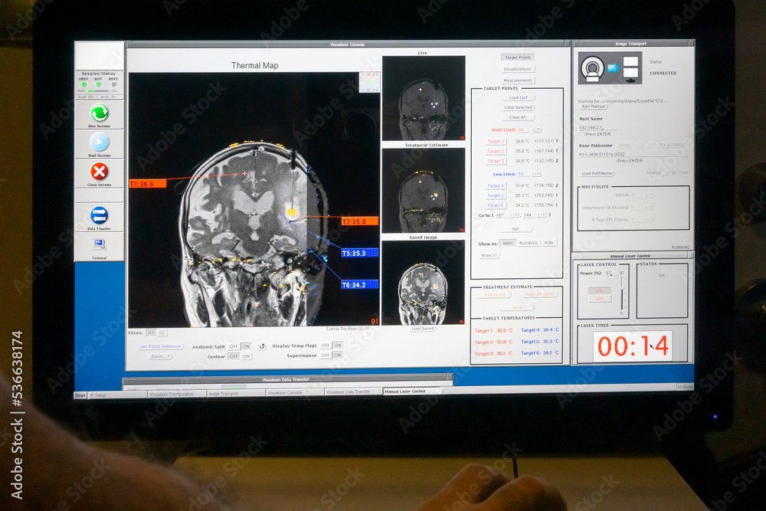Click the Interleave Phases stepper
The height and width of the screenshot is (511, 766).
coord(650,207)
